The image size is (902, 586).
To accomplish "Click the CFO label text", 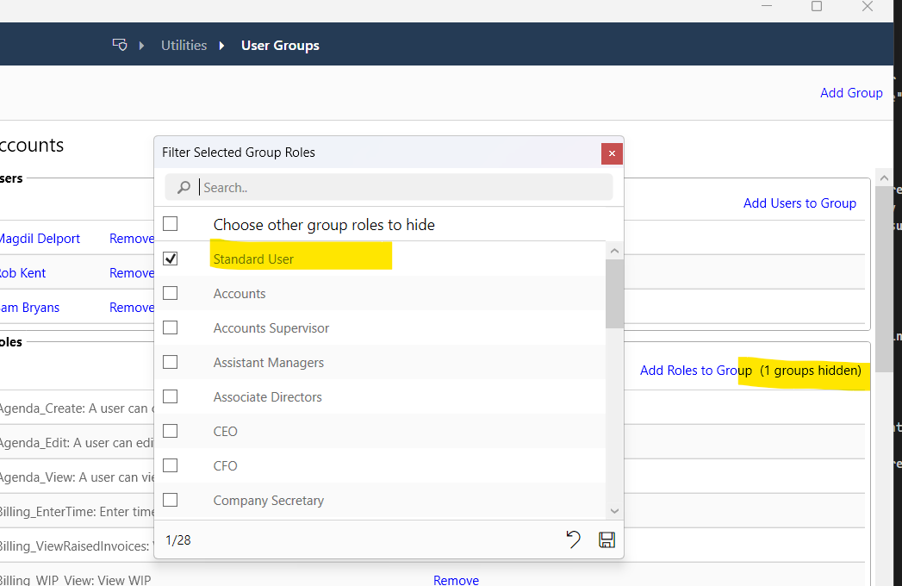I will [x=226, y=465].
